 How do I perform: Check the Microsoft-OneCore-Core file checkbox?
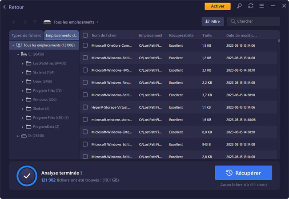pos(85,45)
